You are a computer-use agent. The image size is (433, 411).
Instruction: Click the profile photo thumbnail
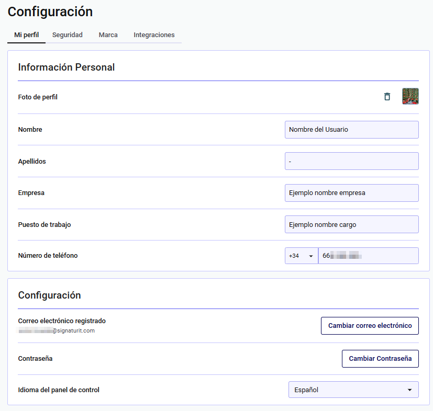click(x=410, y=97)
